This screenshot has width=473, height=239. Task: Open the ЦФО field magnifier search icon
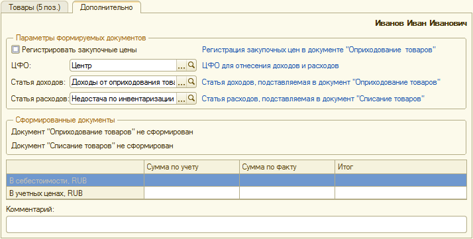pos(191,66)
